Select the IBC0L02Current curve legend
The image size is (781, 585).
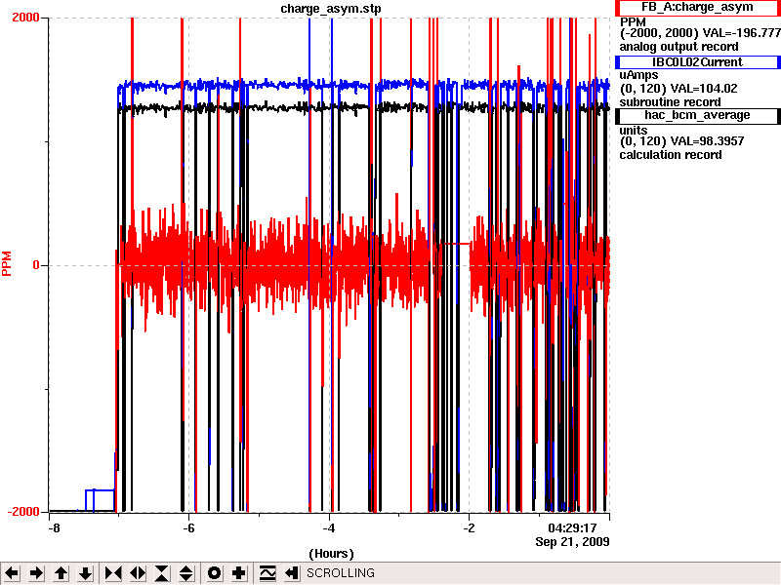(x=697, y=62)
